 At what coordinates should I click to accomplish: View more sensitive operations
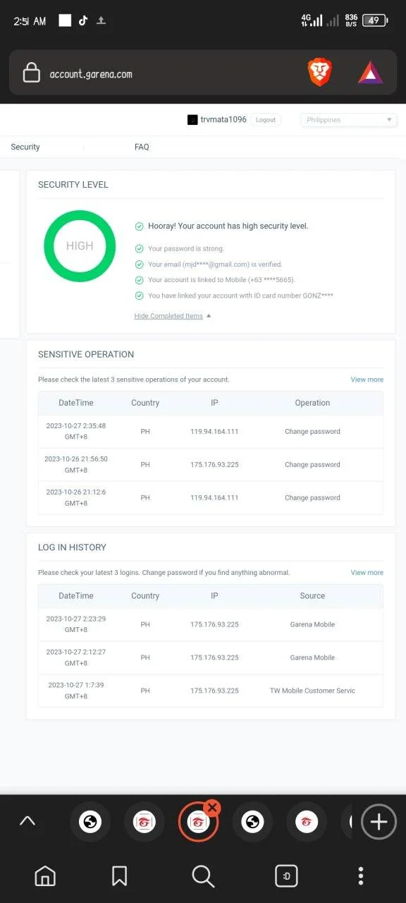[x=367, y=380]
